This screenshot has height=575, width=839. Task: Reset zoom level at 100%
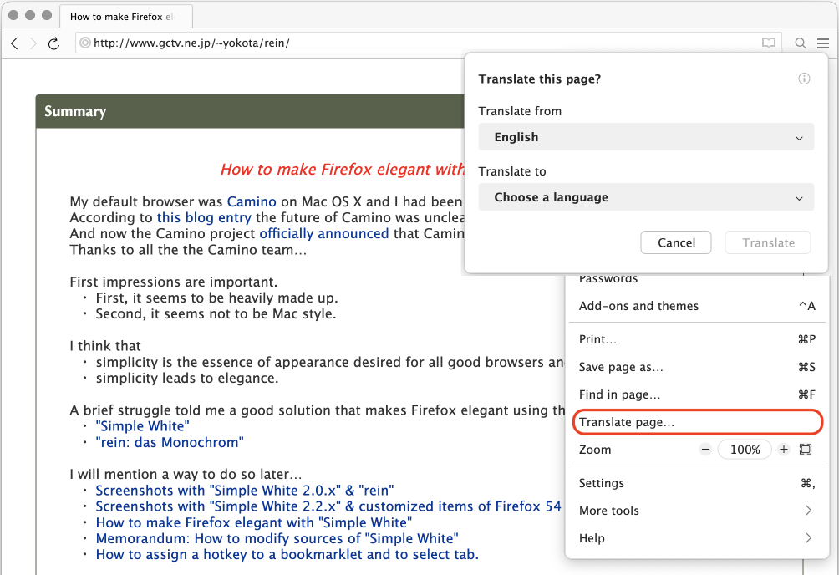tap(745, 450)
